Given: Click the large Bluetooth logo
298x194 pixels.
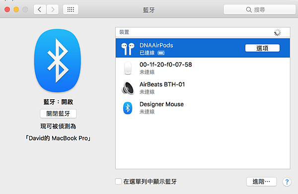Looking at the screenshot, I should [x=58, y=61].
